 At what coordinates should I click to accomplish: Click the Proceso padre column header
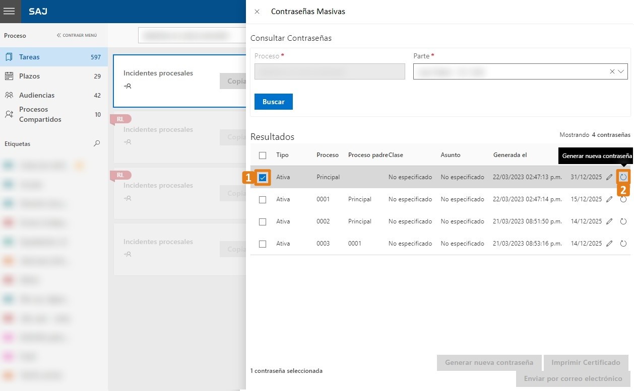coord(368,155)
